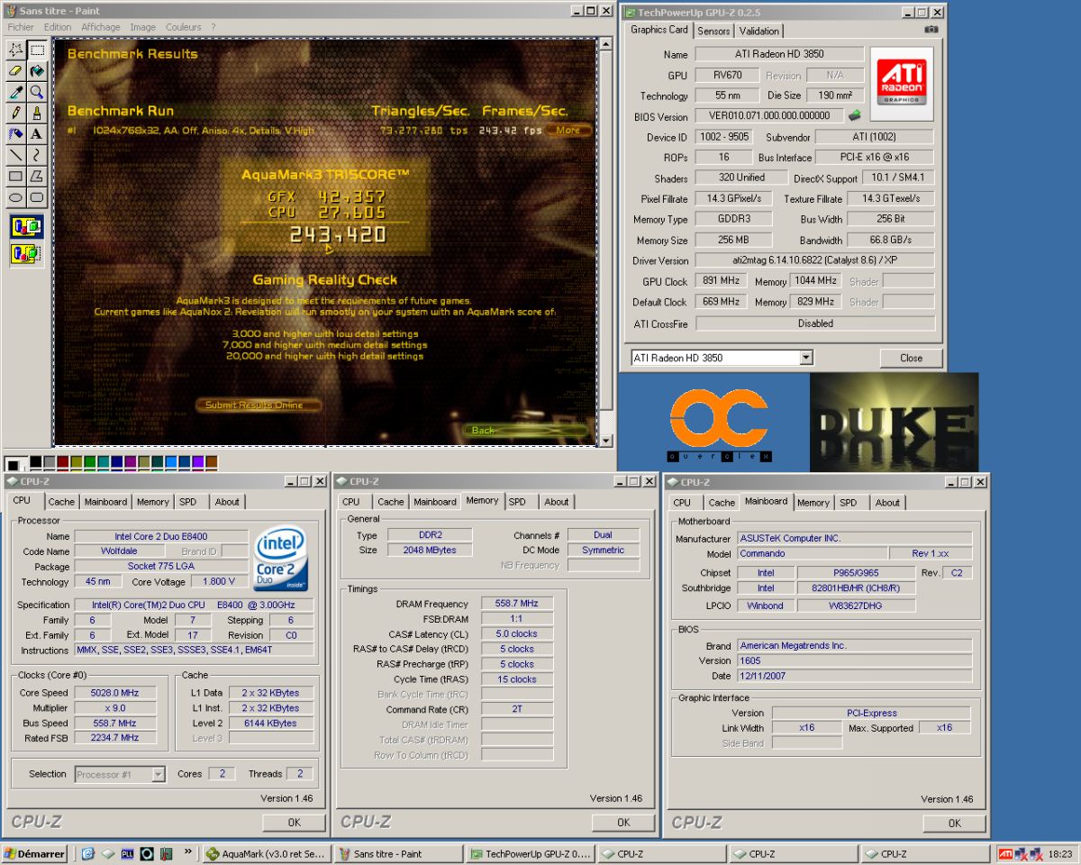Click OK in the CPU-Z window showing the motherboard

[954, 823]
